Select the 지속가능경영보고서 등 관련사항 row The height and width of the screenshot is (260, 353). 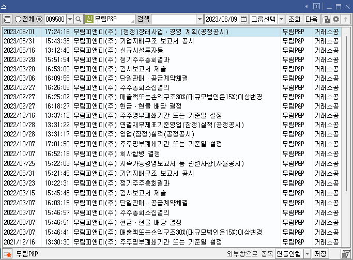(x=172, y=163)
